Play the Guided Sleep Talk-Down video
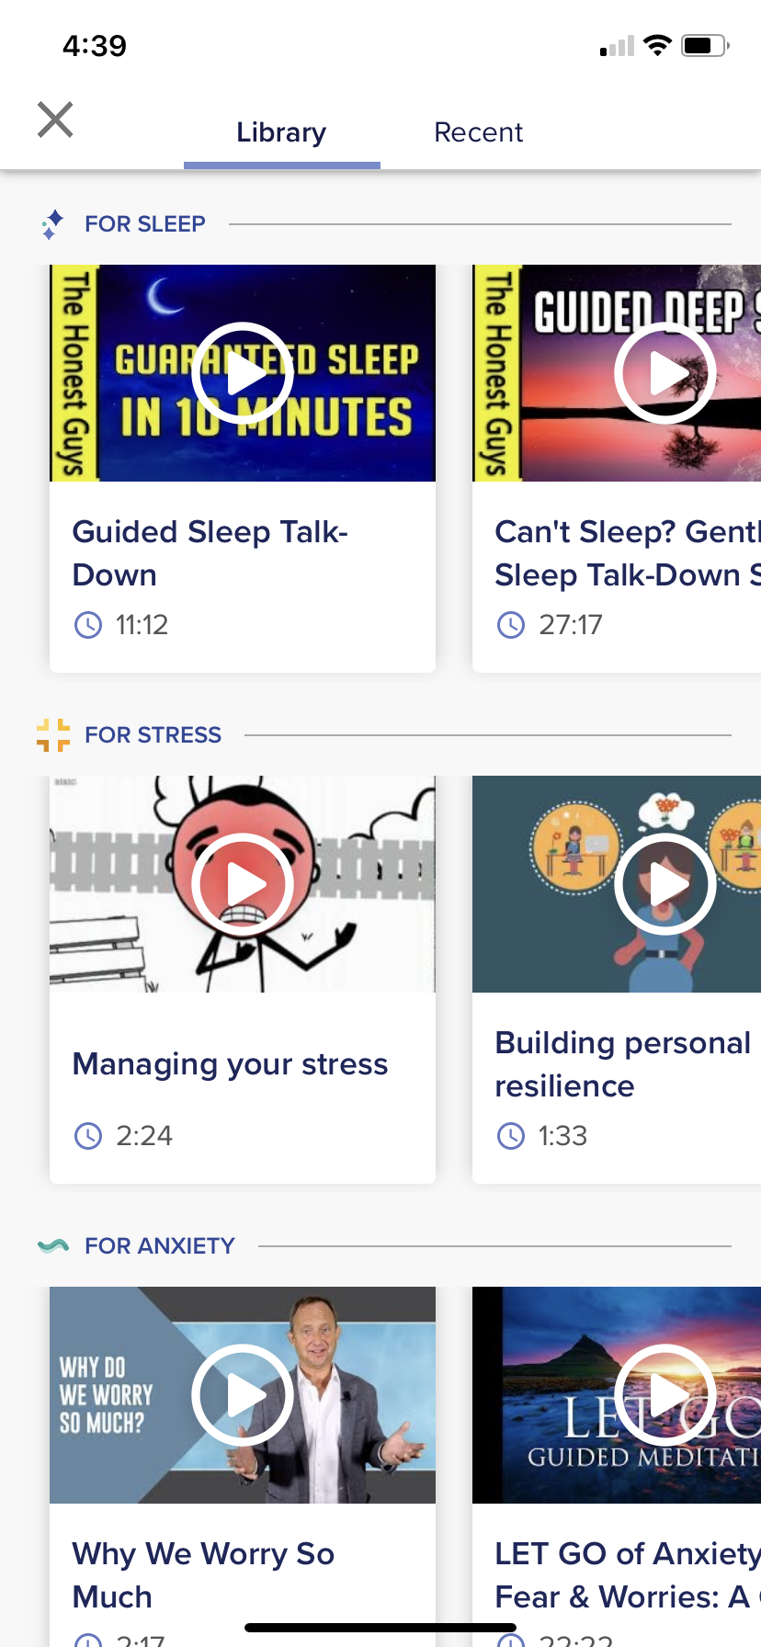Viewport: 761px width, 1647px height. click(243, 373)
